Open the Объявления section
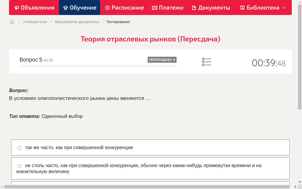 click(34, 7)
